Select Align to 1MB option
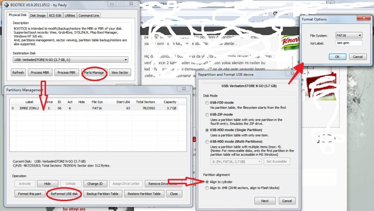This screenshot has height=211, width=374. pyautogui.click(x=207, y=188)
